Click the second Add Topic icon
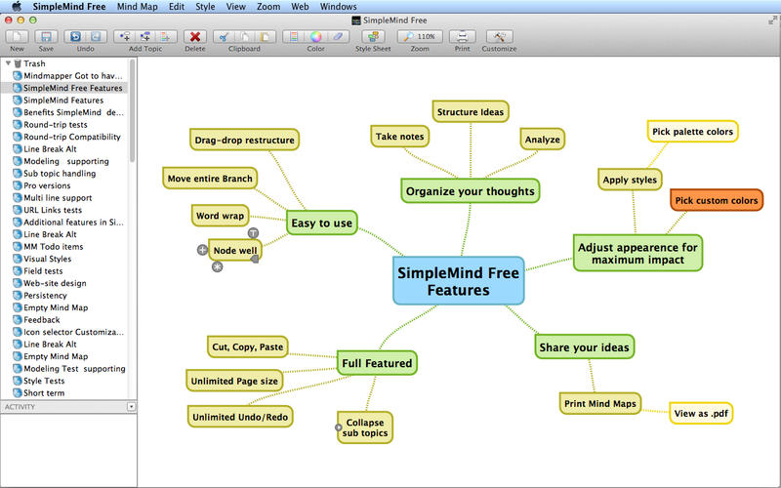 coord(144,37)
